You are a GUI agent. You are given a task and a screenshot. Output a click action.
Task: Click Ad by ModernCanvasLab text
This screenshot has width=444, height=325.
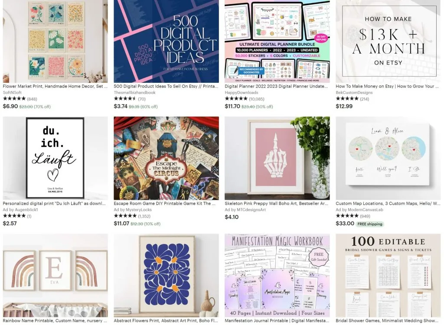(x=359, y=210)
